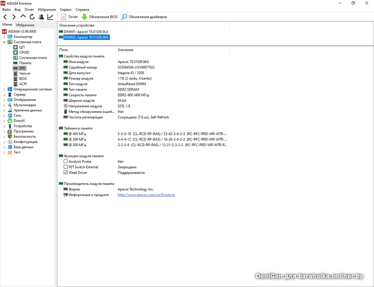Expand the Хранение данных tree node
374x287 pixels.
click(x=4, y=111)
